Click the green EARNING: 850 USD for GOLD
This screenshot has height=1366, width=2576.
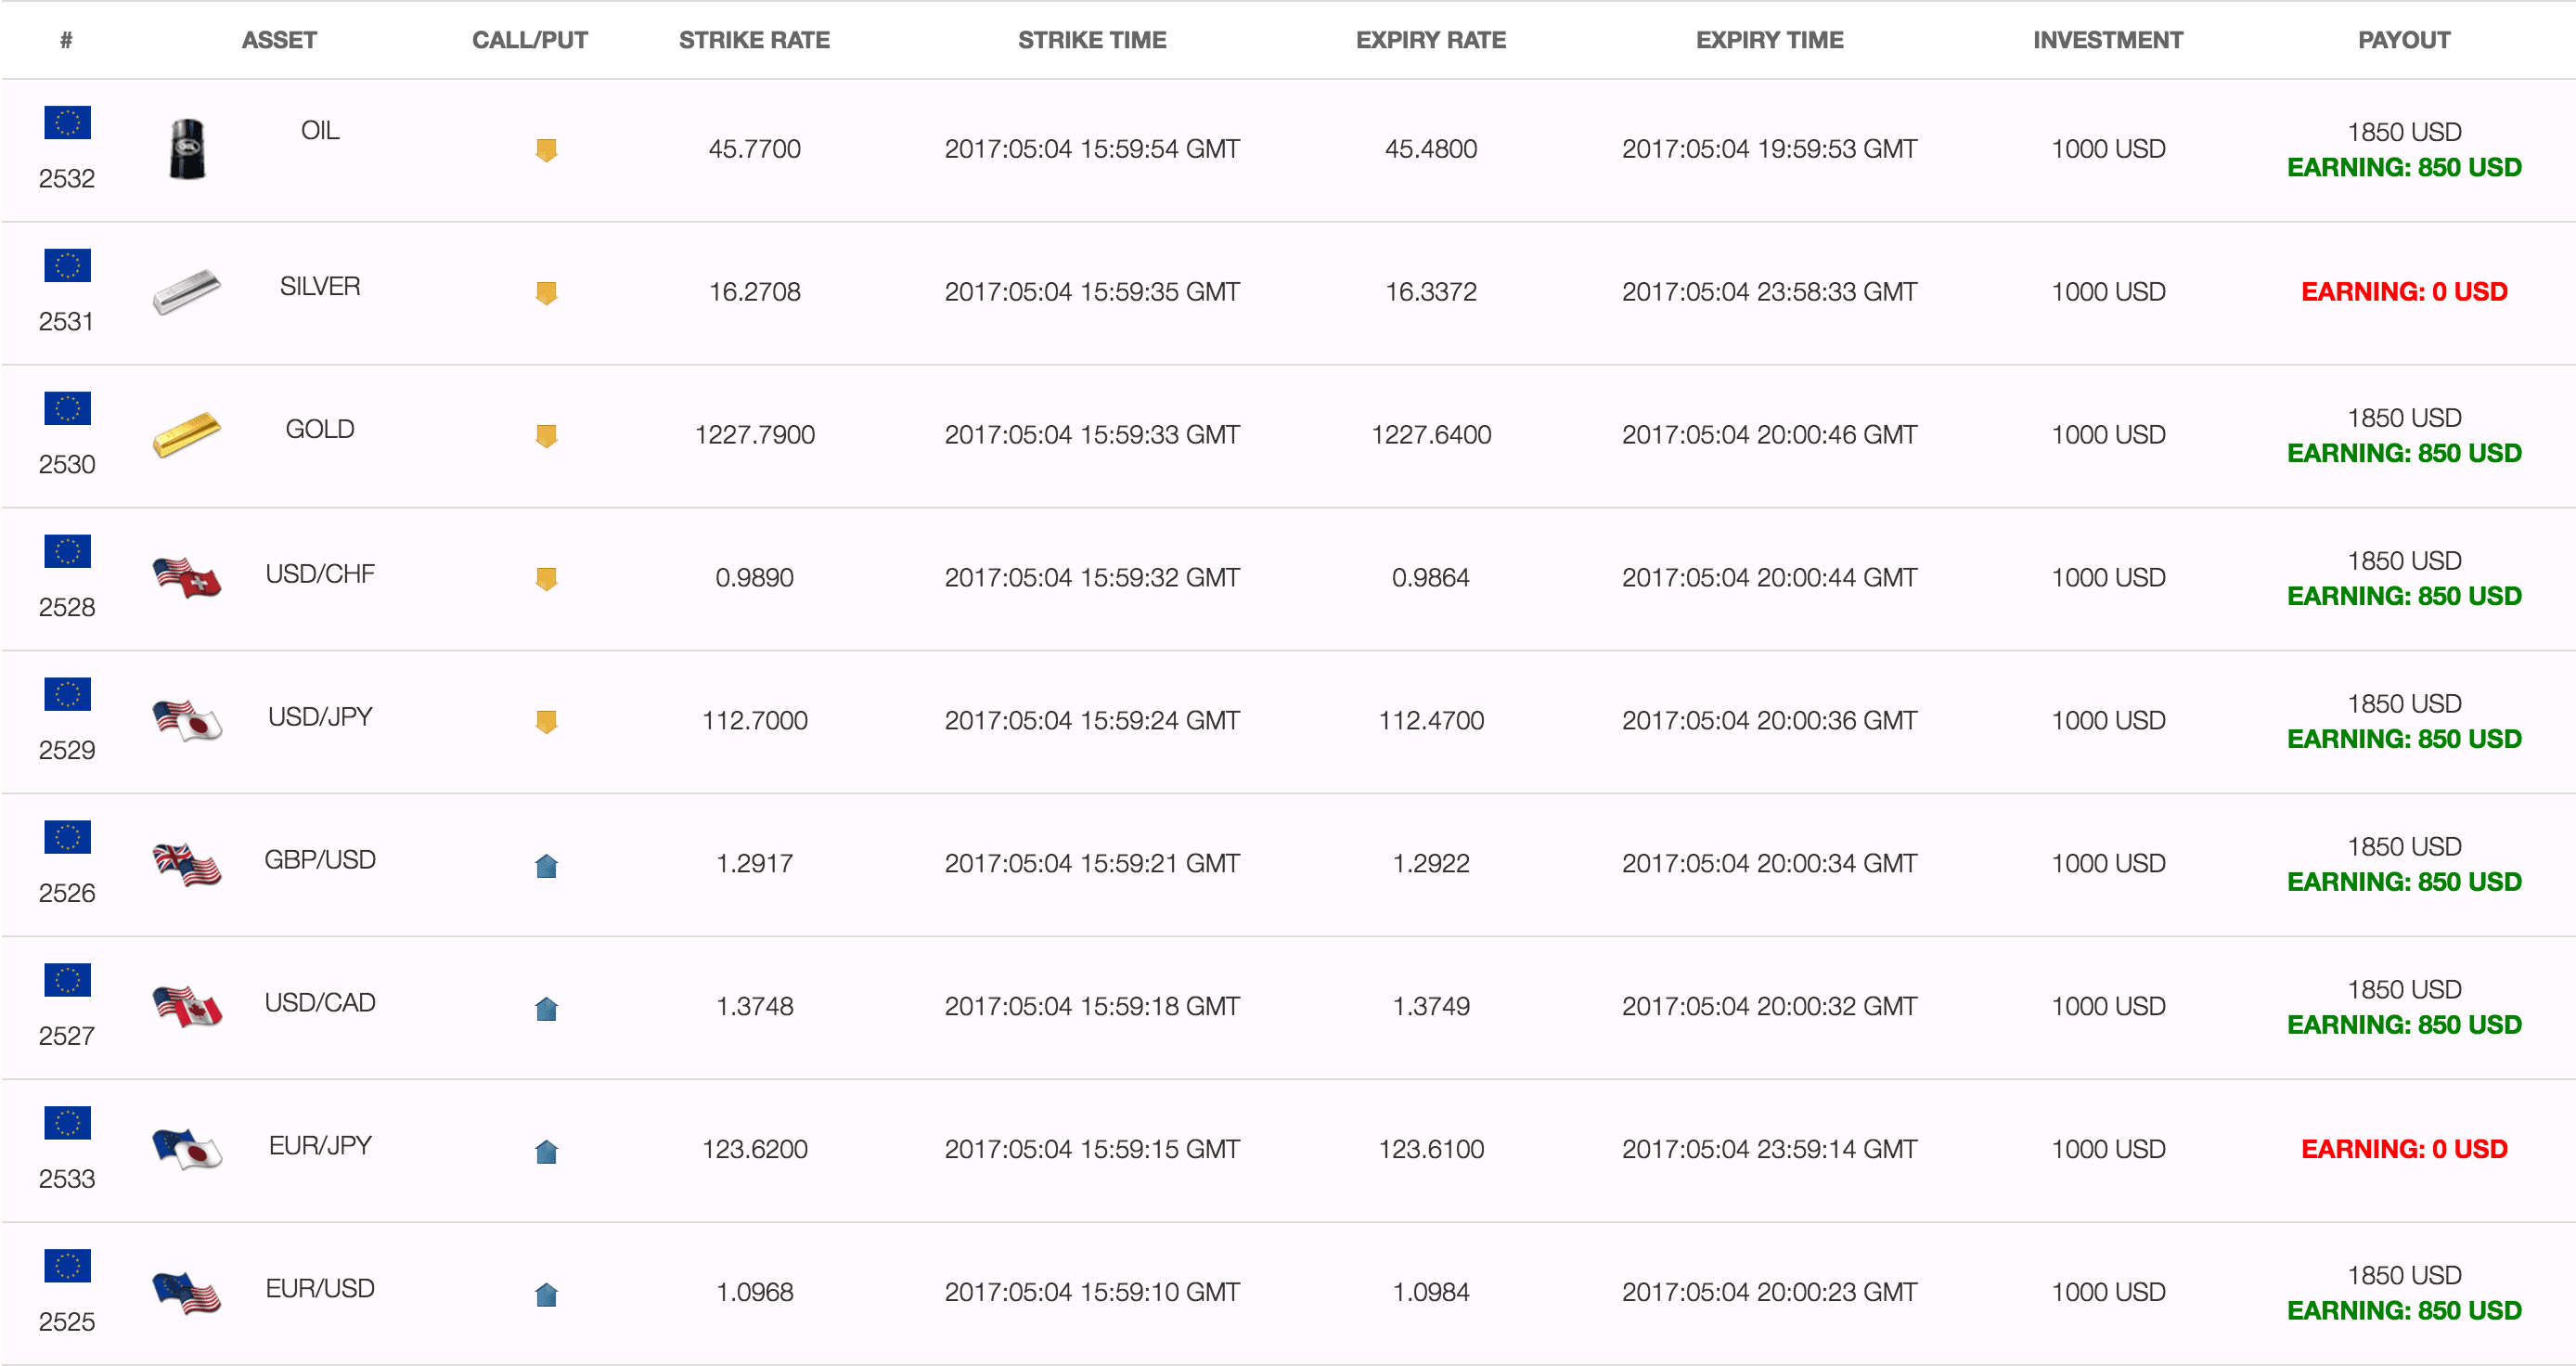click(x=2404, y=453)
